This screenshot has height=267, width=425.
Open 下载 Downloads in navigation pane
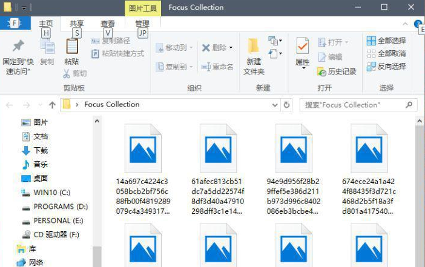[x=35, y=150]
